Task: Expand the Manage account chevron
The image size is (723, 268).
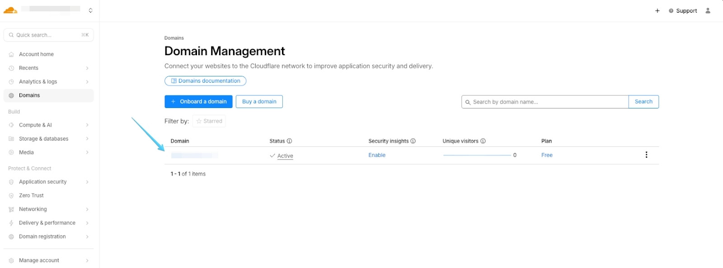Action: [x=87, y=261]
